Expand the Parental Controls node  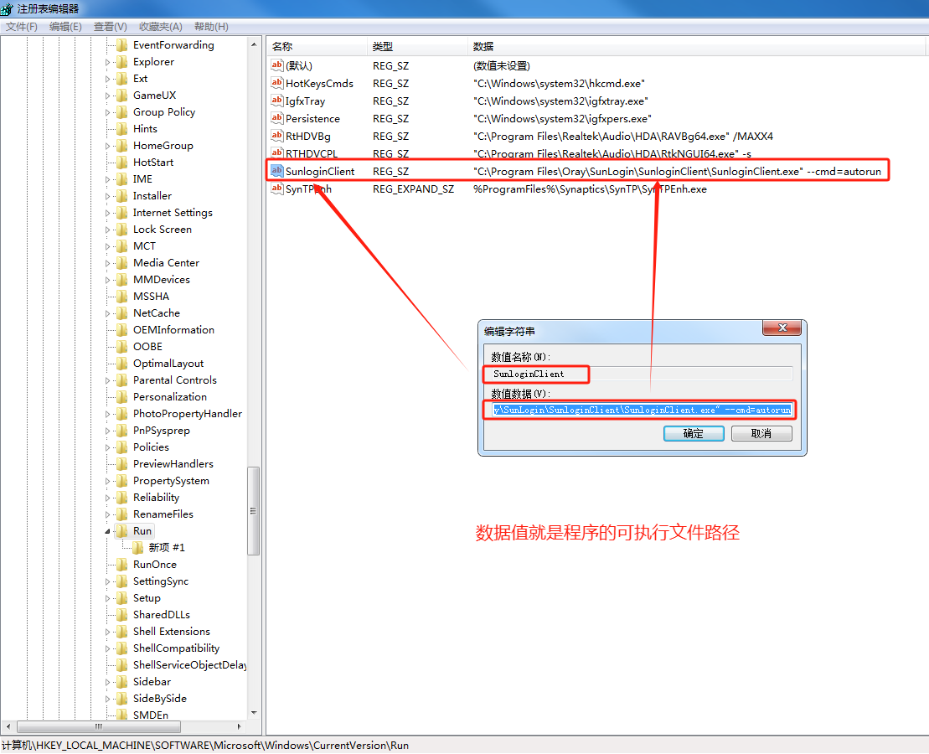click(108, 380)
